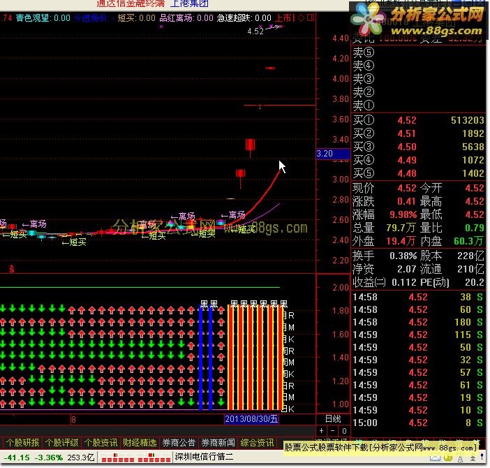Click the tick row with volume 180

418,322
